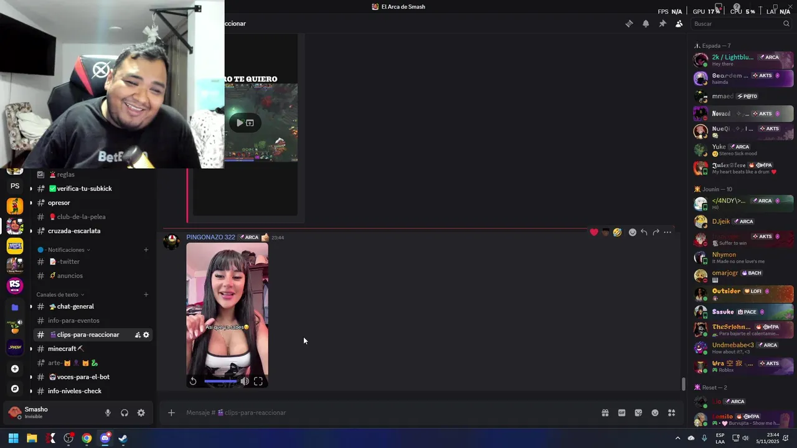Open more options for the message
Screen dimensions: 797x448
pos(667,232)
